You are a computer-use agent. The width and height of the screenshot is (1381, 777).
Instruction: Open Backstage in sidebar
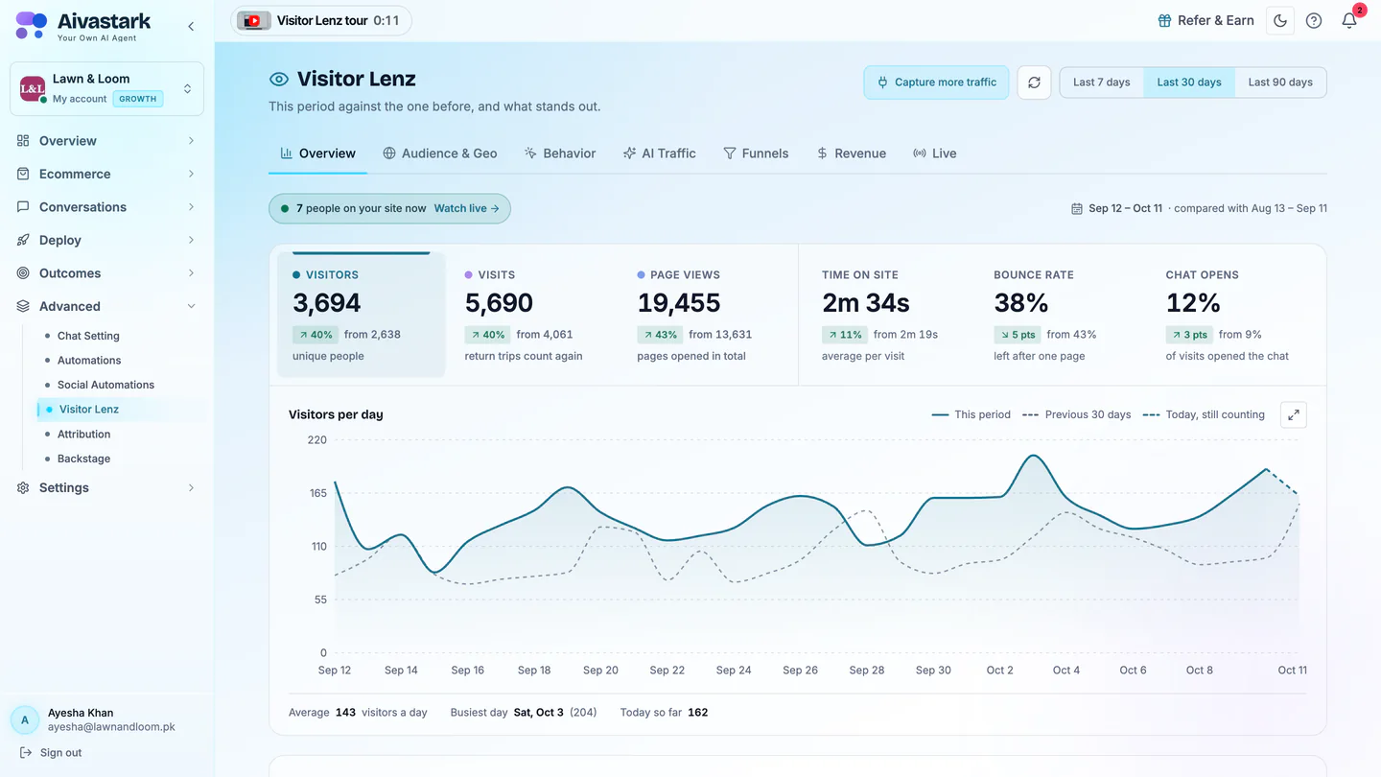pos(83,459)
